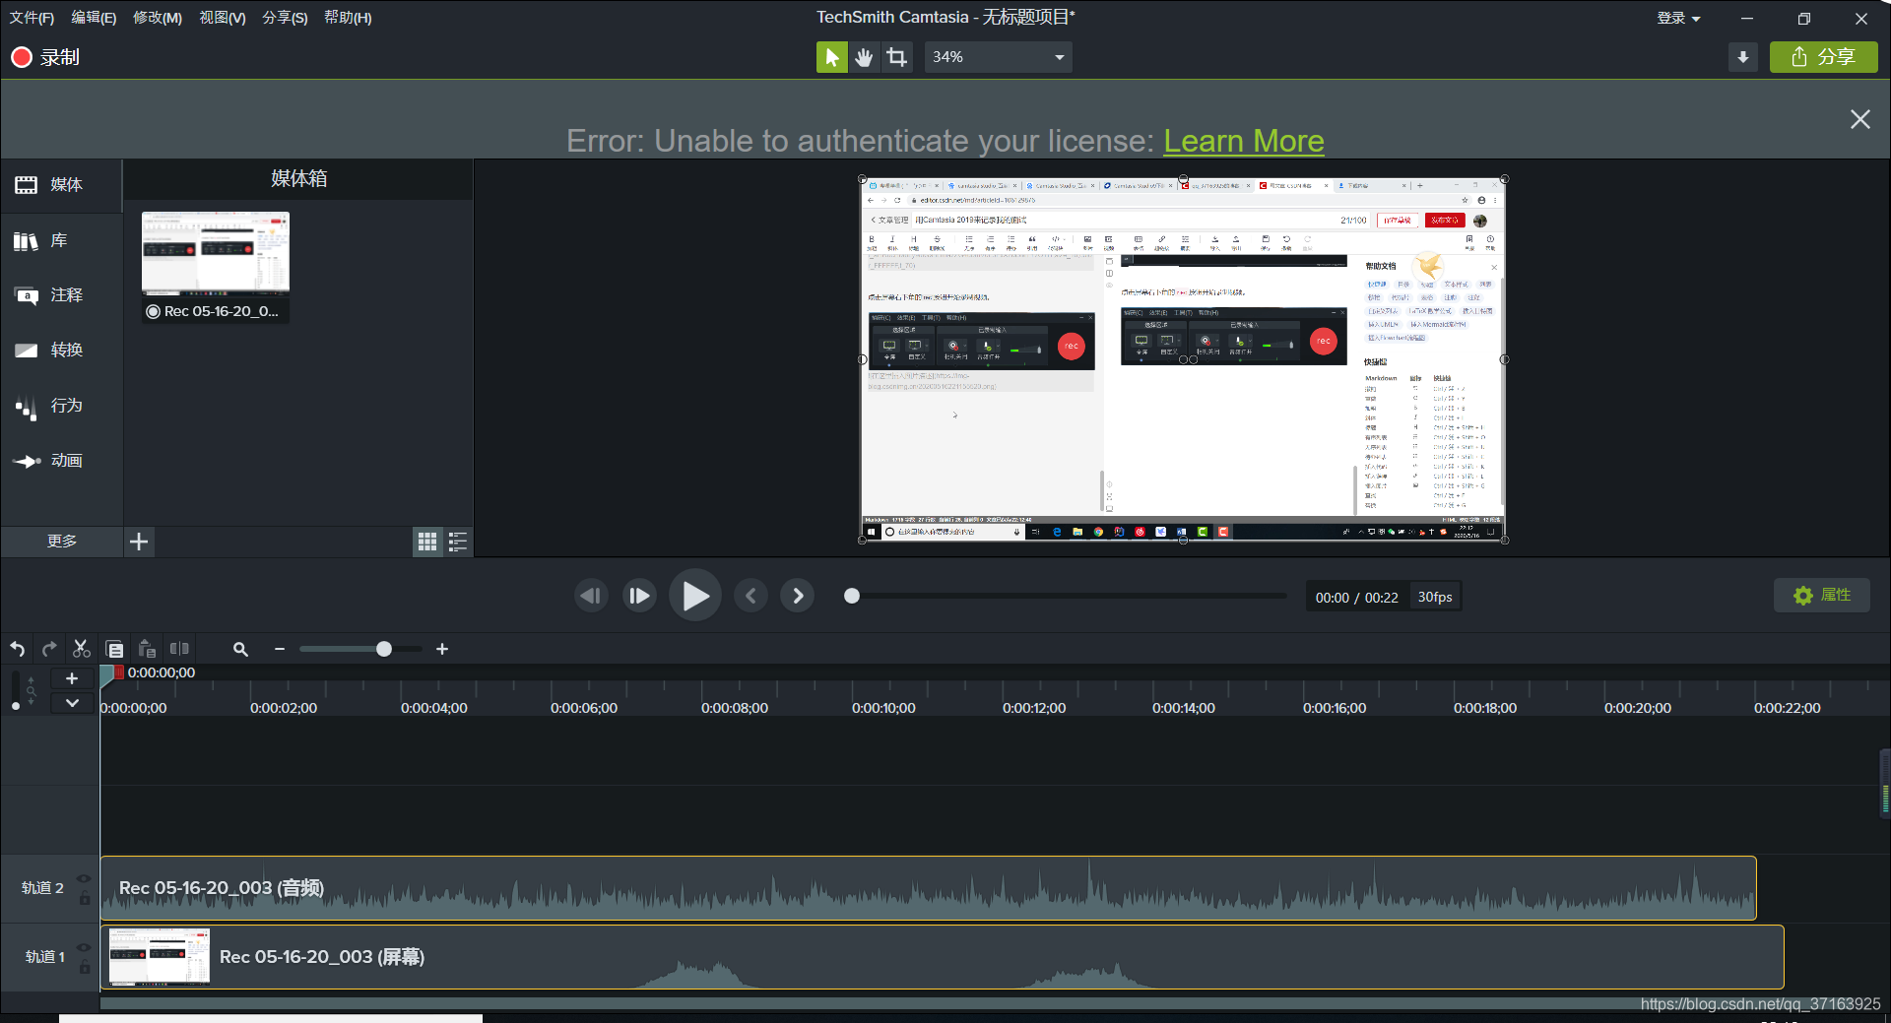Click the vertical track height slider knob

(x=16, y=706)
